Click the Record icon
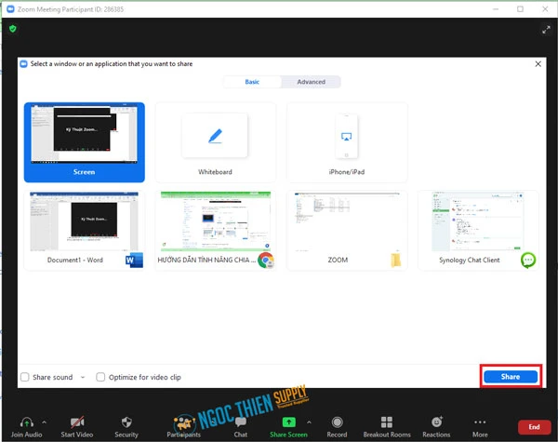Viewport: 558px width, 442px height. click(337, 422)
